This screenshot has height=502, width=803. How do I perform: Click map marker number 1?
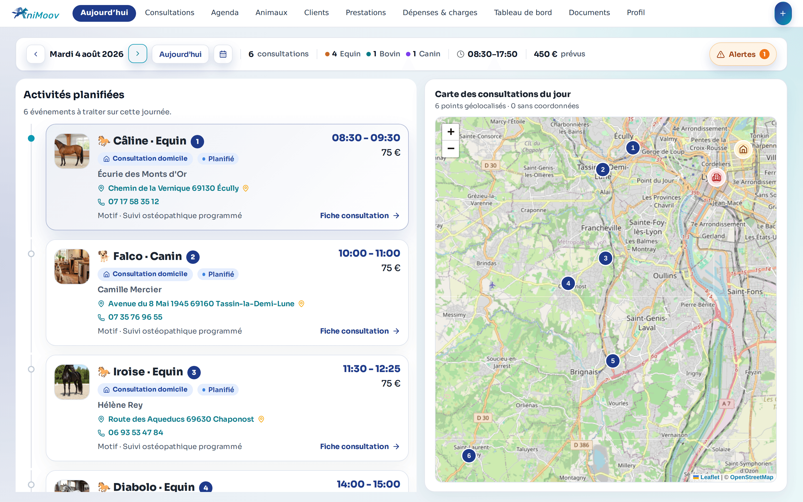click(633, 148)
